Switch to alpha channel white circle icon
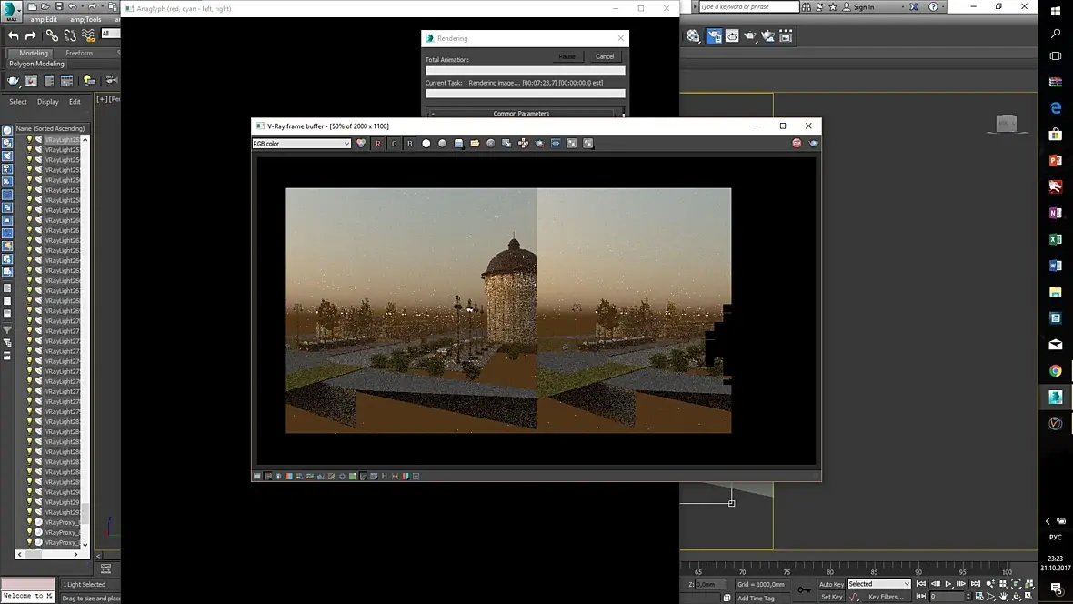 (426, 144)
